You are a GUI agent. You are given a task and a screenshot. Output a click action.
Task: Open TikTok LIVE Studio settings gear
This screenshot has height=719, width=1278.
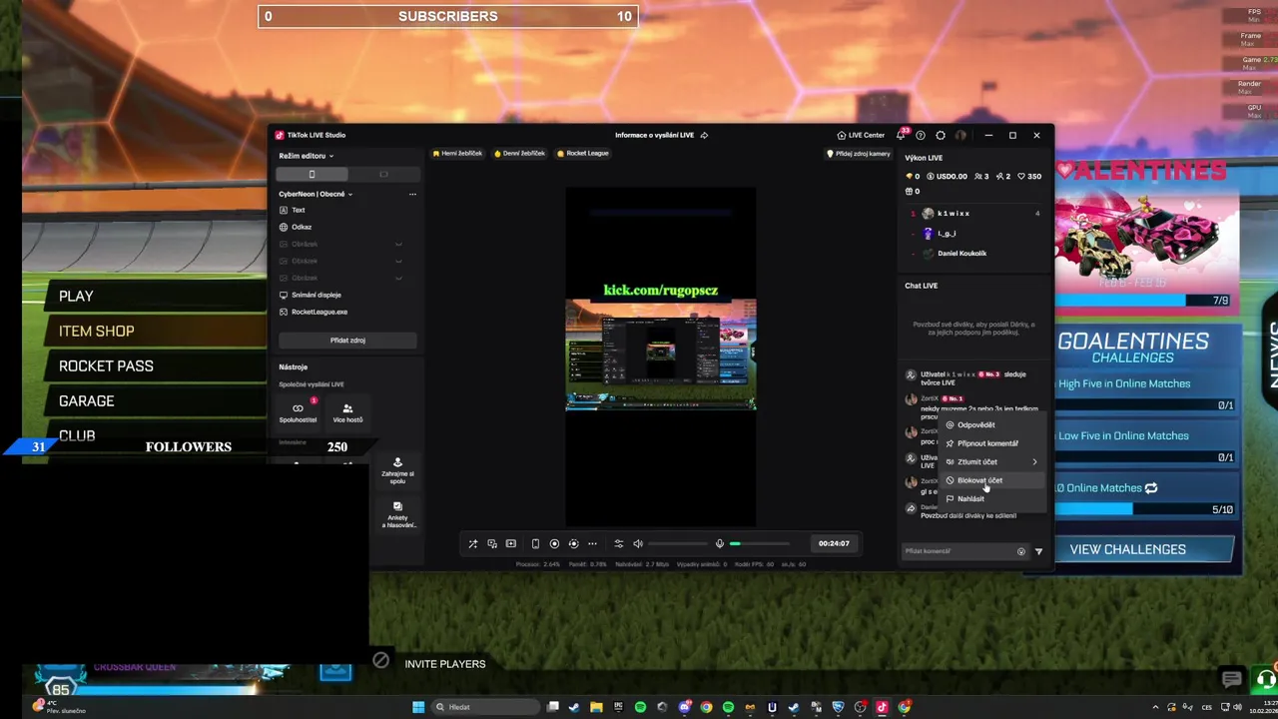[941, 135]
